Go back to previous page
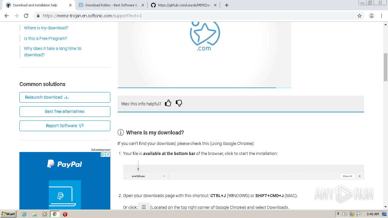388x218 pixels. (x=7, y=16)
